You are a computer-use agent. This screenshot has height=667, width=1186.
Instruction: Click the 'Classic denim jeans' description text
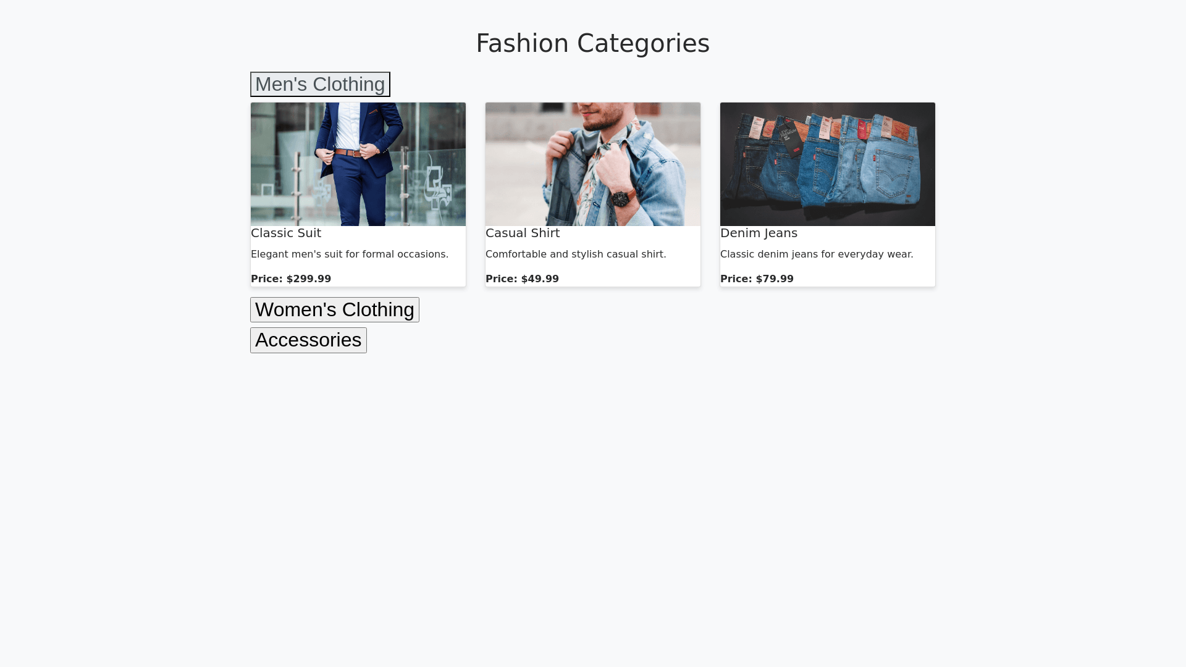point(817,254)
